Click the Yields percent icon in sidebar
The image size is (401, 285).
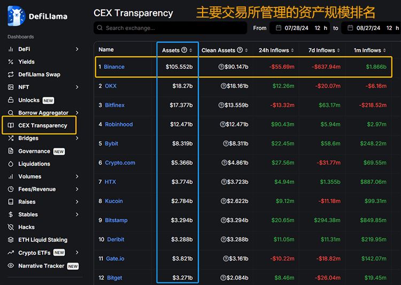point(11,61)
